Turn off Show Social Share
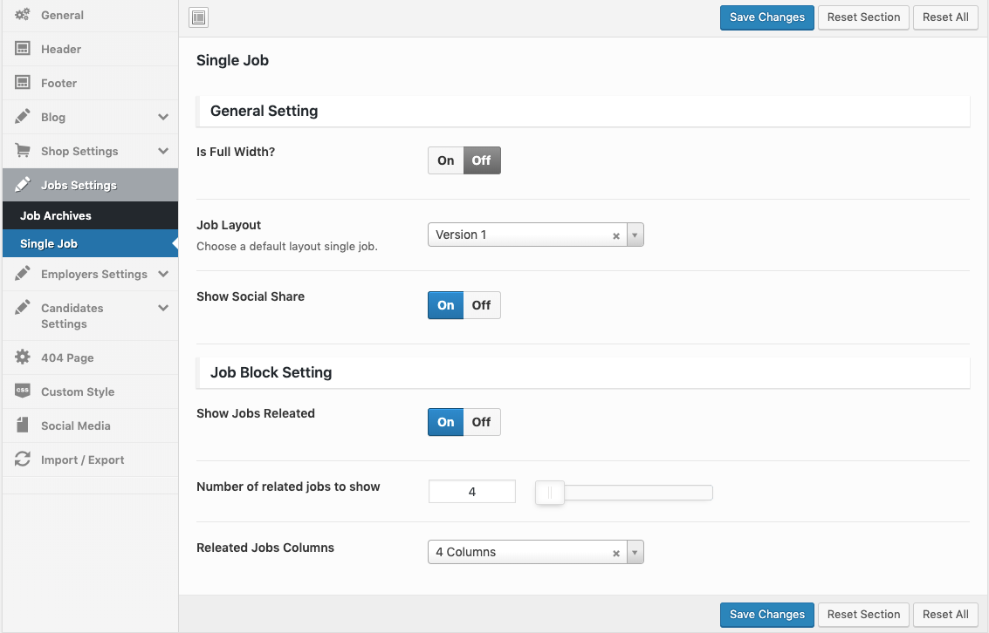 coord(482,305)
